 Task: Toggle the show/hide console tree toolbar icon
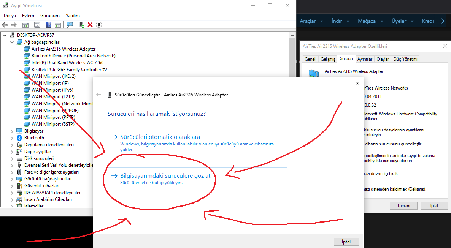(x=25, y=25)
